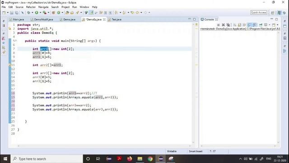Click the Debug bug icon in toolbar
Screen dimensions: 289x163
28,13
